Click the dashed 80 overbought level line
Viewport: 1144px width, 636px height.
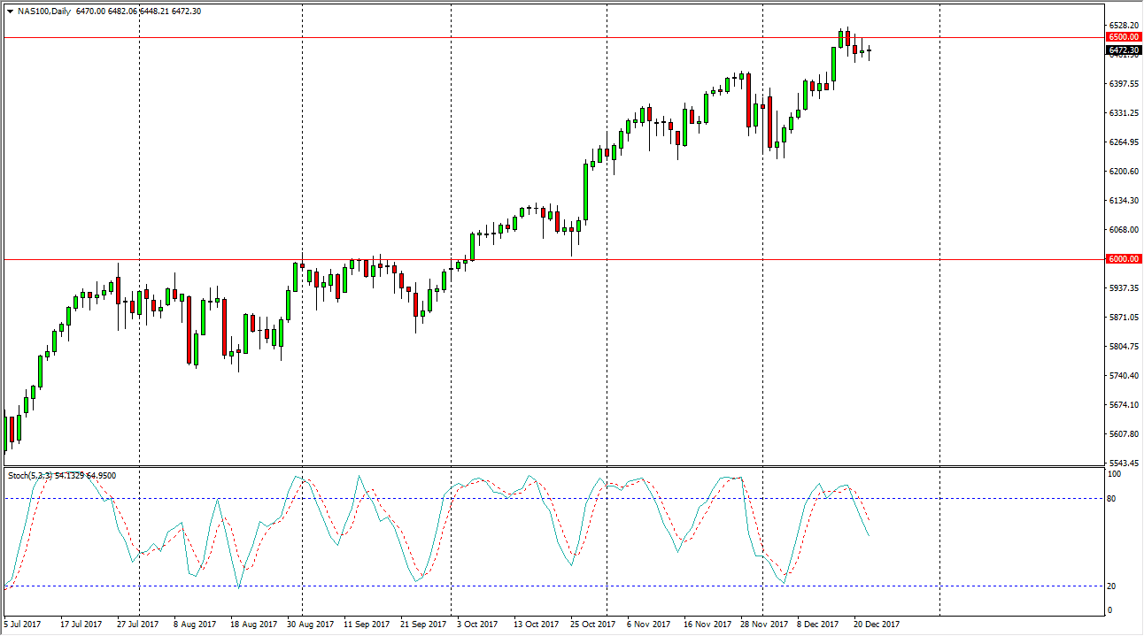tap(531, 497)
